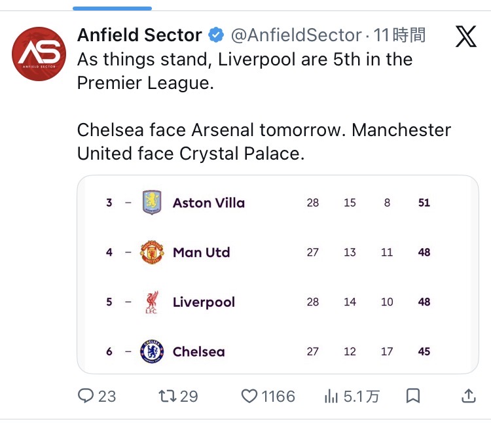The width and height of the screenshot is (491, 426).
Task: Open the tweet timestamp link
Action: pos(399,35)
